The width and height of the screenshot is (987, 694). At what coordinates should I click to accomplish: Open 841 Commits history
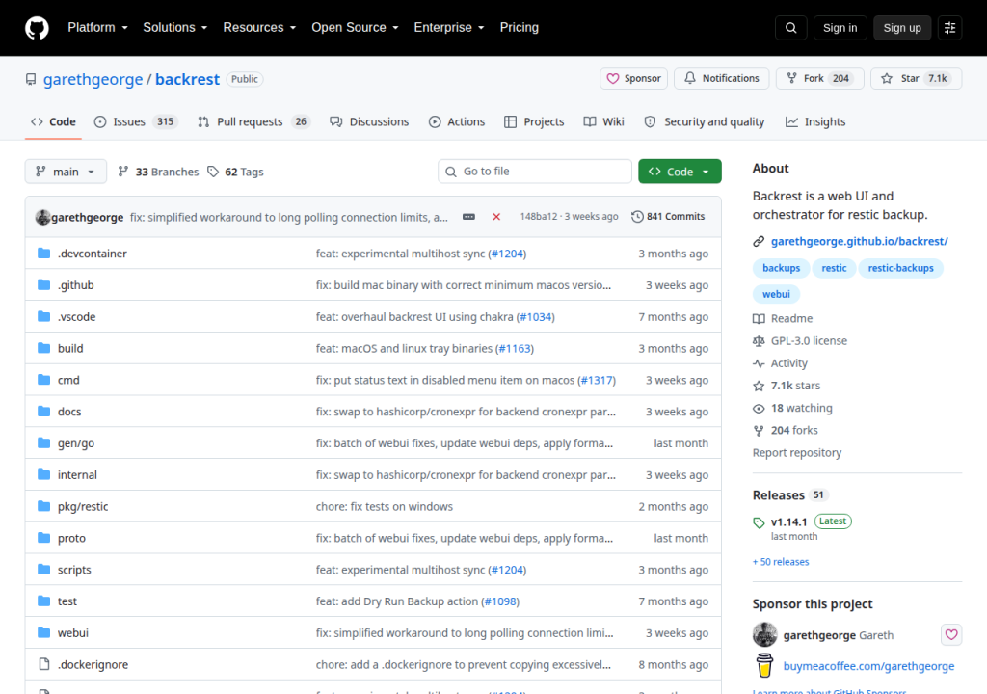tap(668, 217)
